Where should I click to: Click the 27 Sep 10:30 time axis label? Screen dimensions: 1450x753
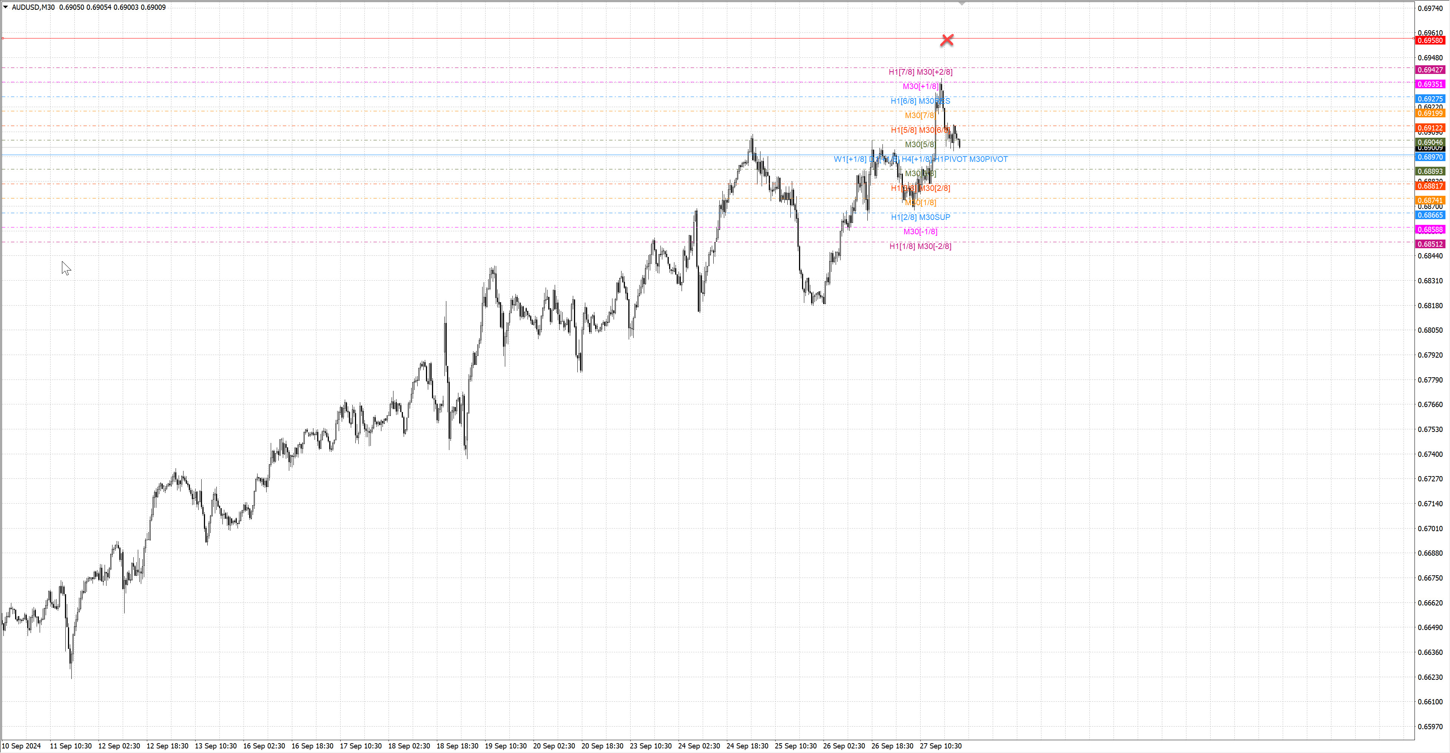tap(941, 746)
